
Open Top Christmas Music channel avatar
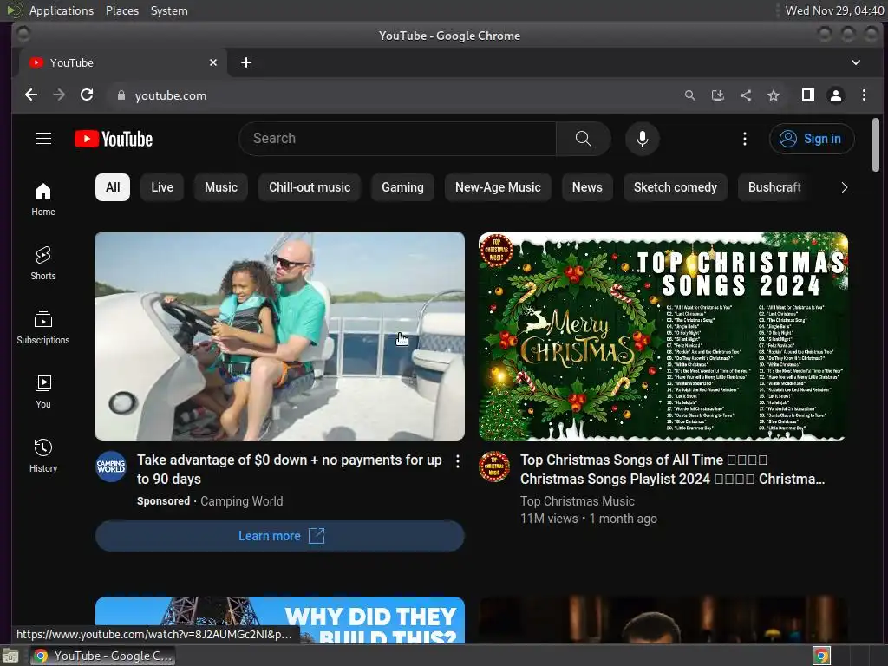pos(494,467)
